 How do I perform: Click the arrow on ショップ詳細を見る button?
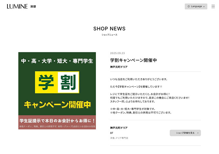tap(198, 133)
